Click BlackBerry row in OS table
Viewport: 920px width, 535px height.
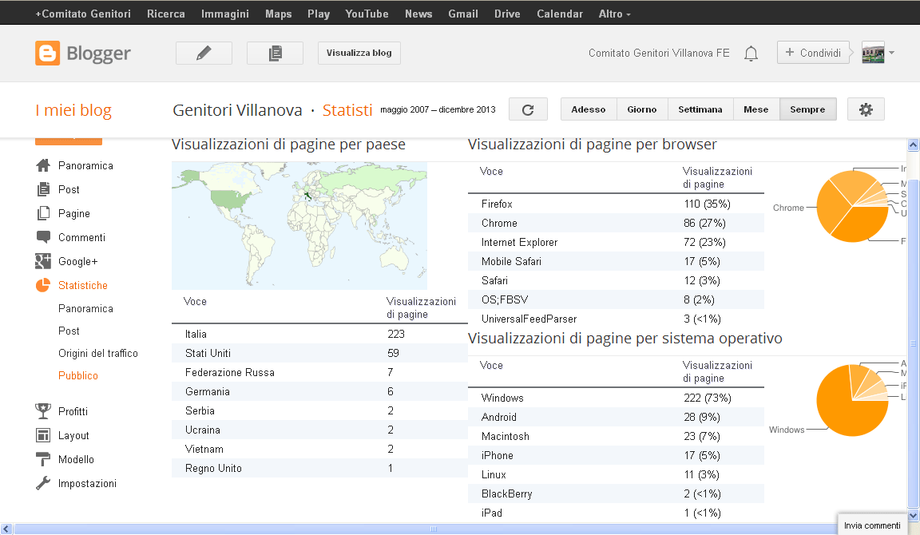pyautogui.click(x=616, y=494)
